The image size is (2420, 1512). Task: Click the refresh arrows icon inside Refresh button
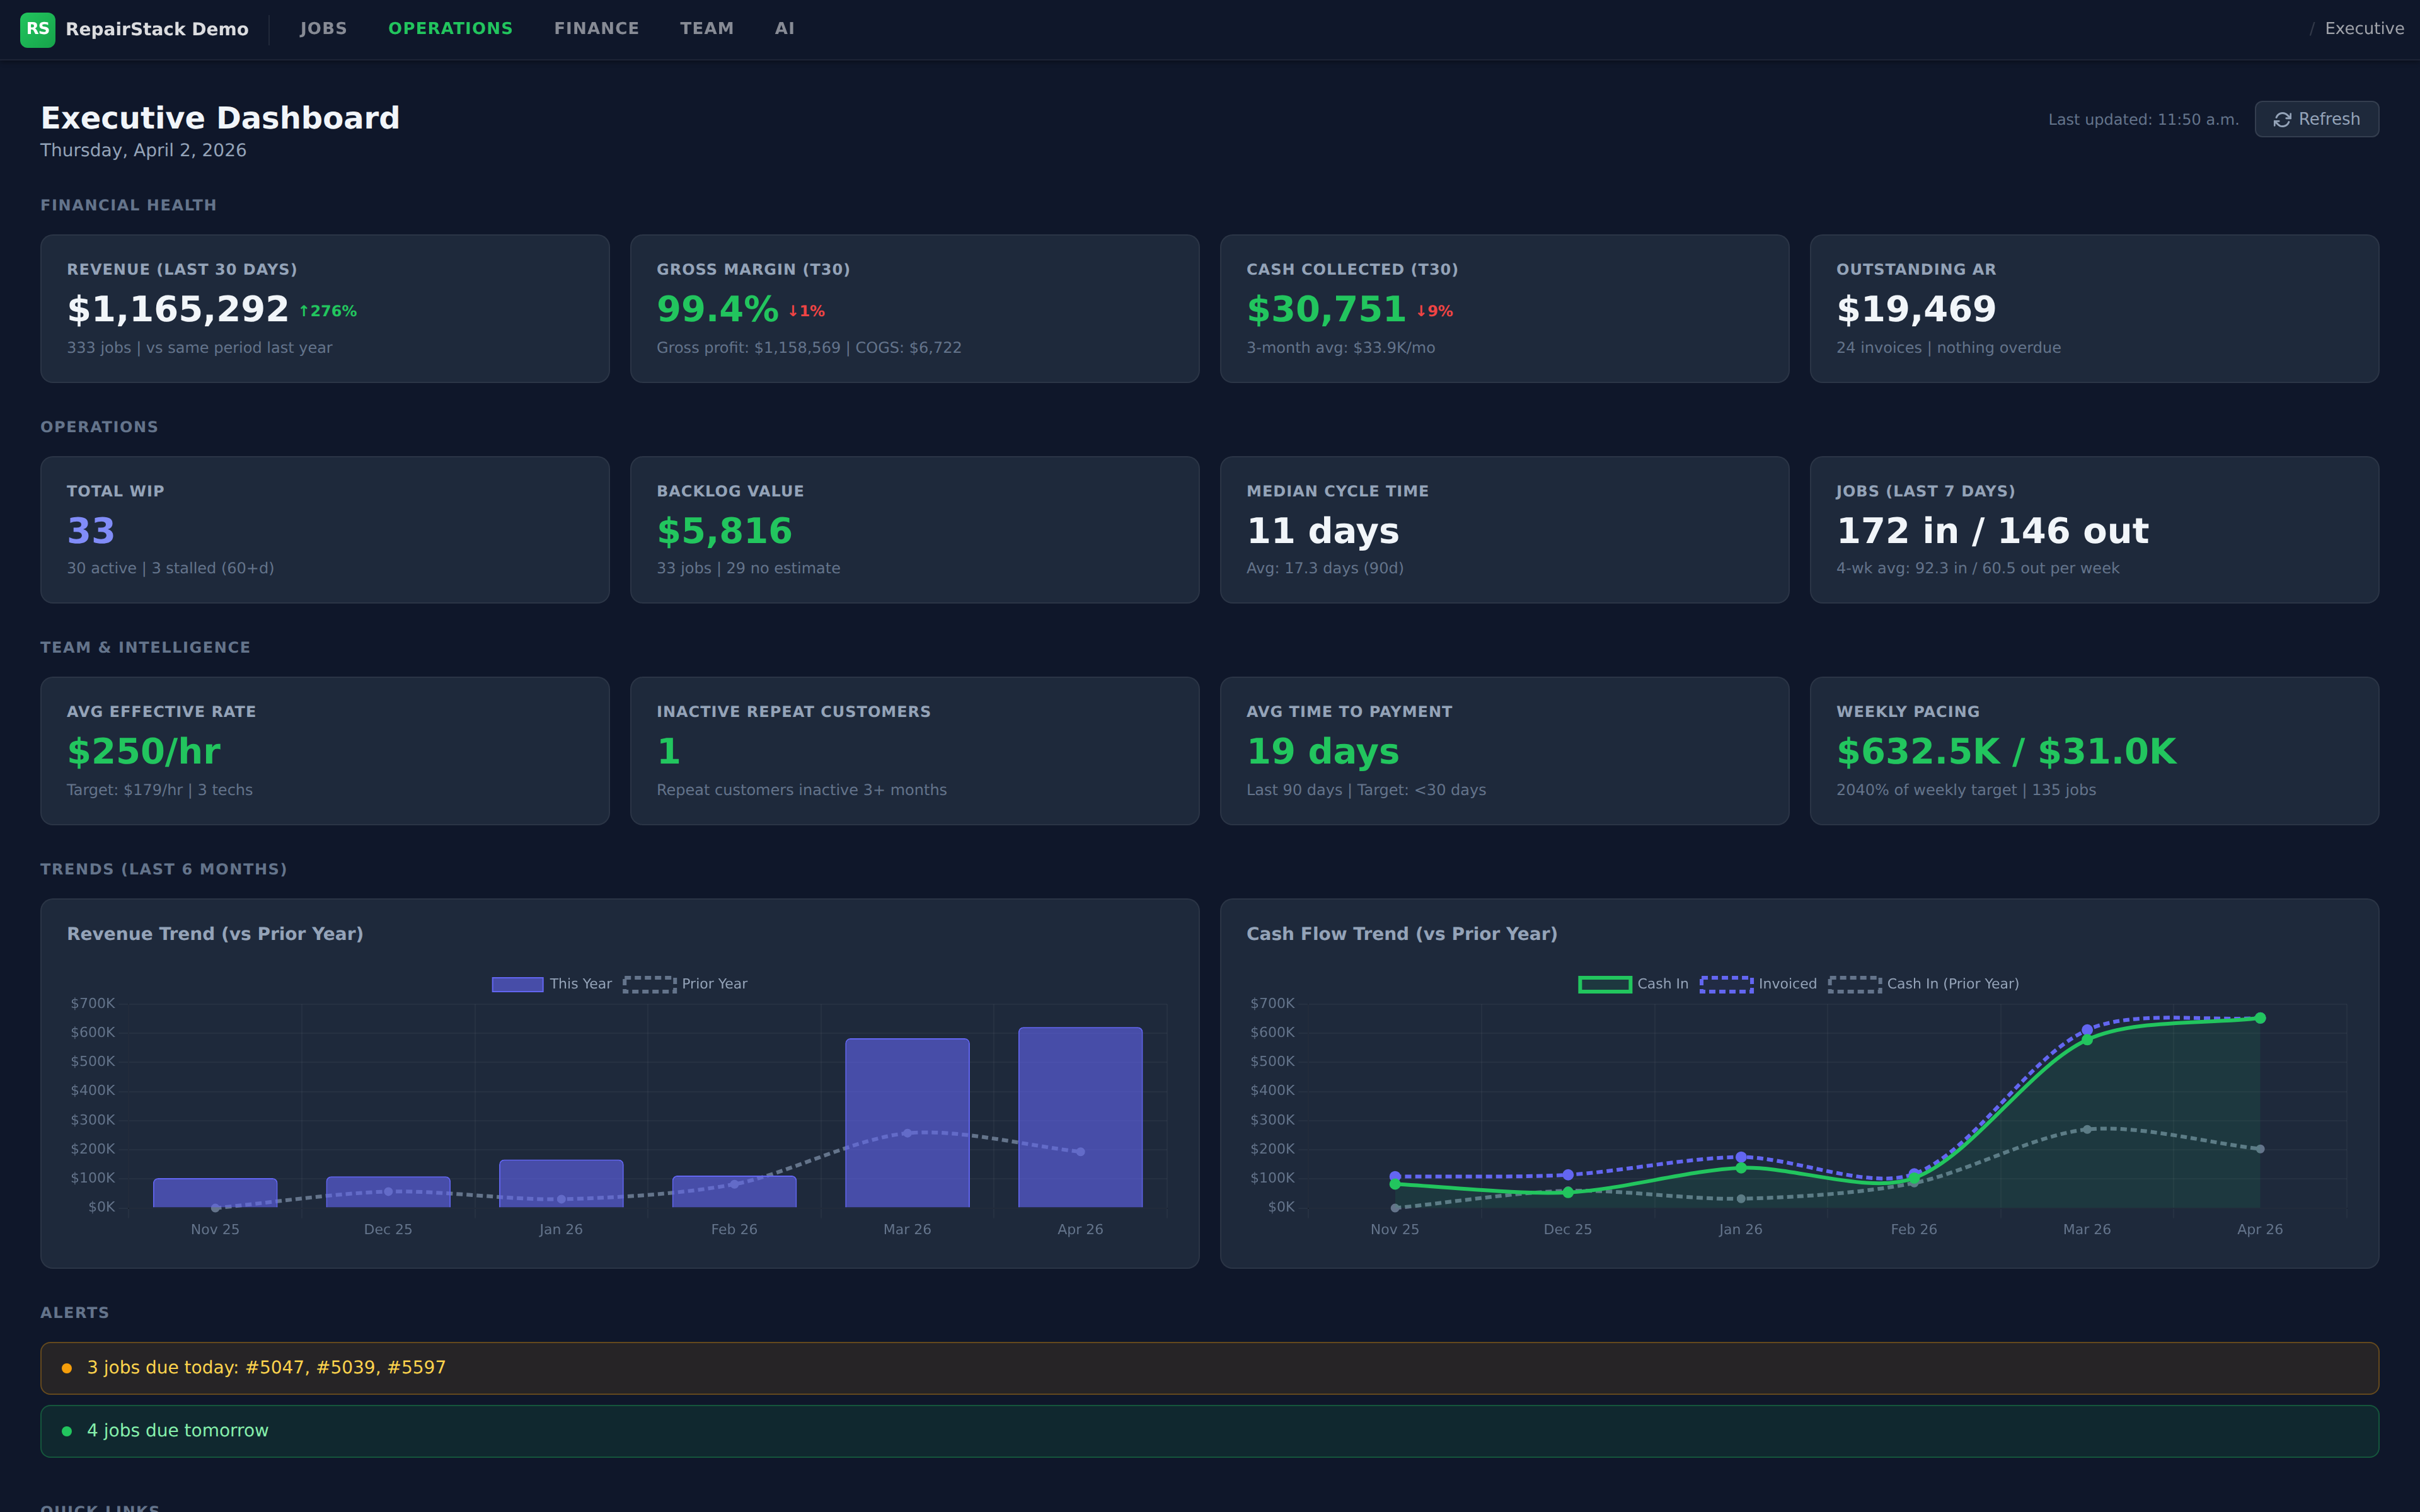(2283, 119)
